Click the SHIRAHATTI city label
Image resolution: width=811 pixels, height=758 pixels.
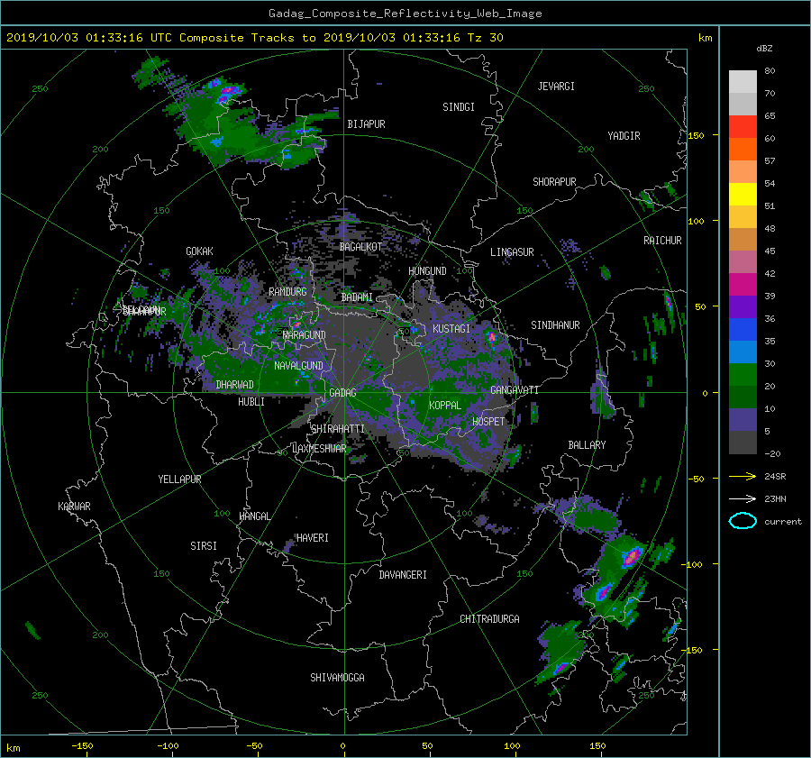coord(338,429)
